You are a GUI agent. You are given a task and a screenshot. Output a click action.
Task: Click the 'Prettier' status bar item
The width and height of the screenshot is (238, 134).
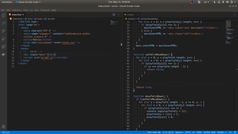tap(222, 133)
